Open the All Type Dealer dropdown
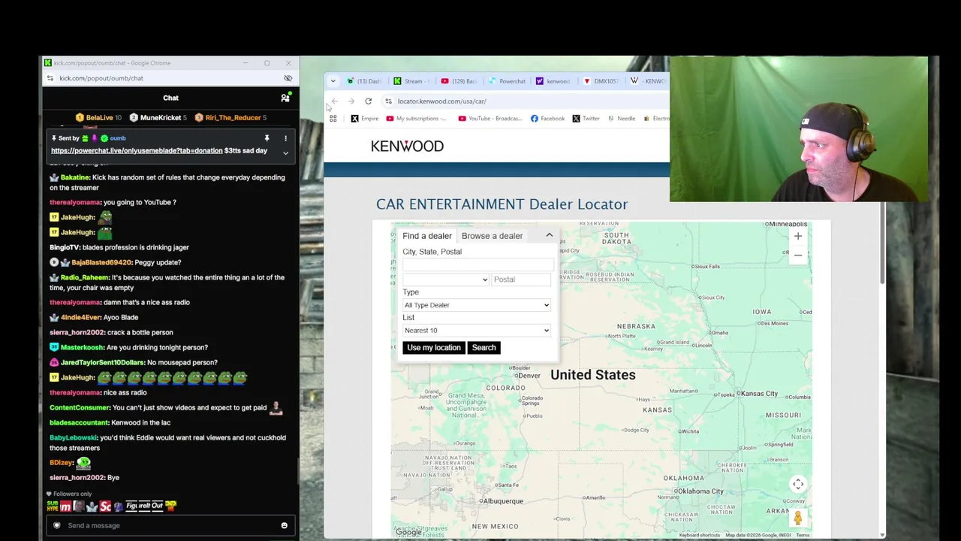Viewport: 961px width, 541px height. tap(477, 305)
